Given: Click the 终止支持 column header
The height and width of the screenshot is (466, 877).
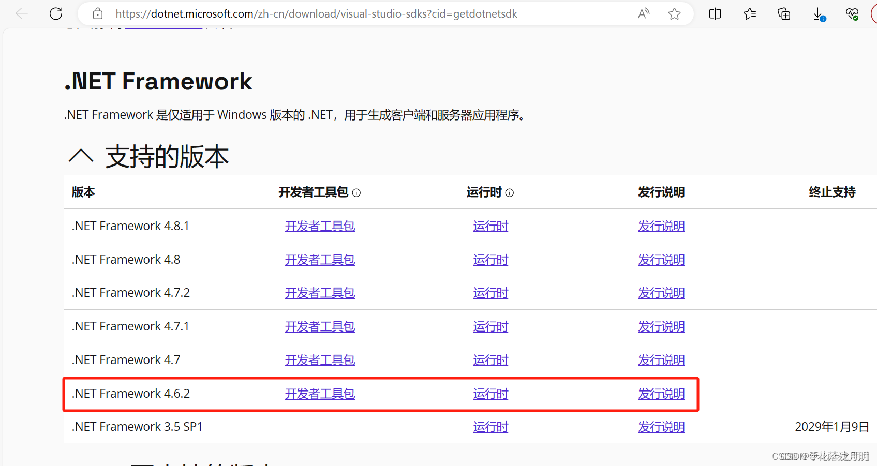Looking at the screenshot, I should [832, 192].
